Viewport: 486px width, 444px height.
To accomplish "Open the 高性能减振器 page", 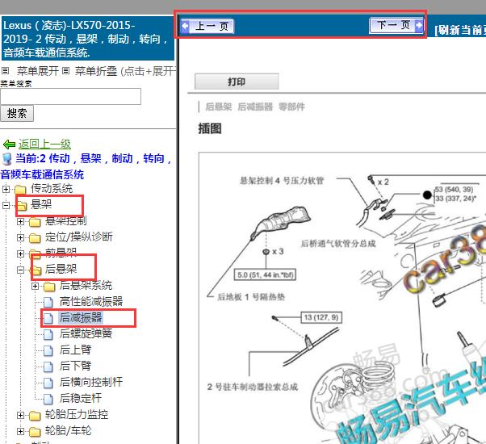I will click(x=91, y=301).
